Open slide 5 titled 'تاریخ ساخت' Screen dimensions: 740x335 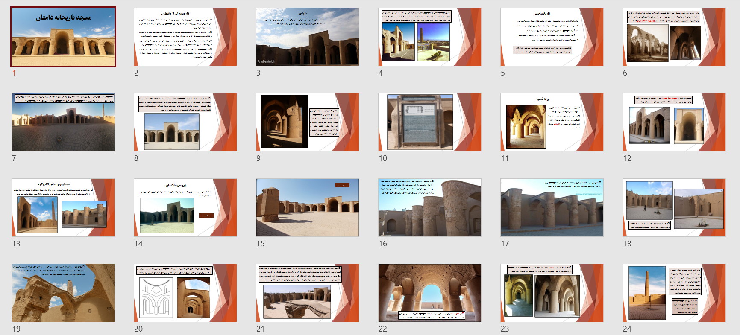pyautogui.click(x=552, y=37)
